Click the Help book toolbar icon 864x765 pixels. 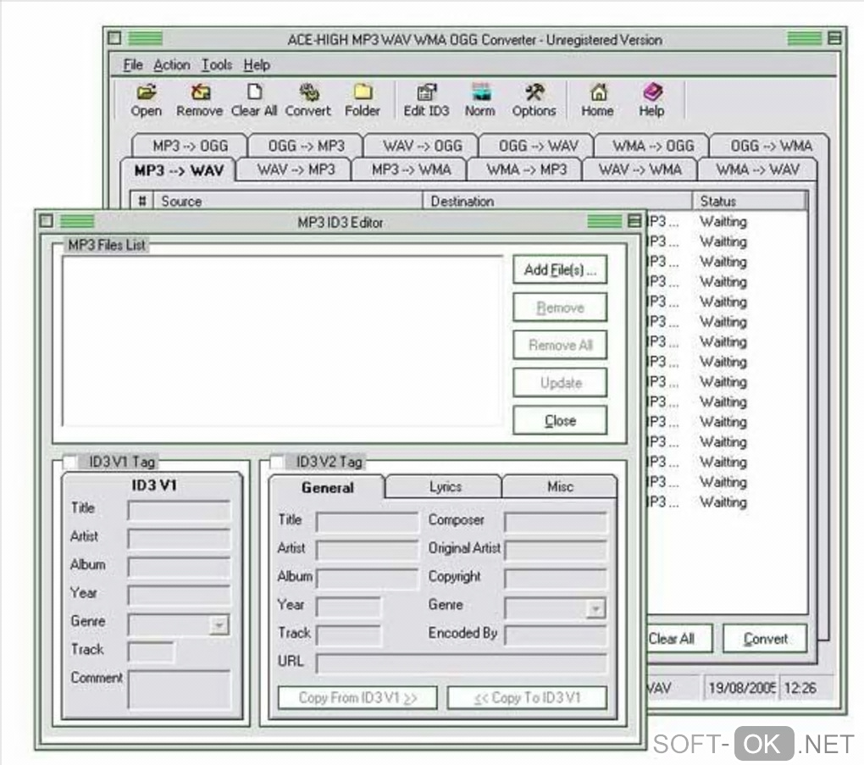(x=651, y=100)
